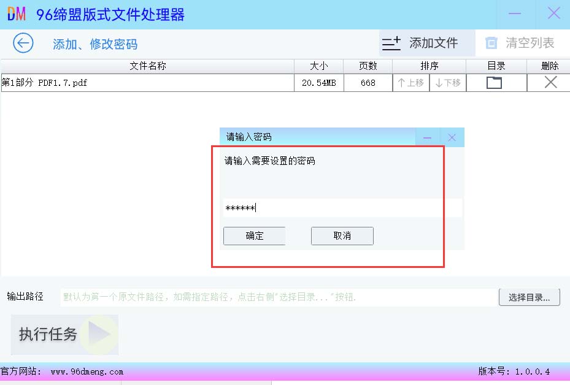Viewport: 570px width, 385px height.
Task: Click the 页数 column header
Action: click(368, 66)
